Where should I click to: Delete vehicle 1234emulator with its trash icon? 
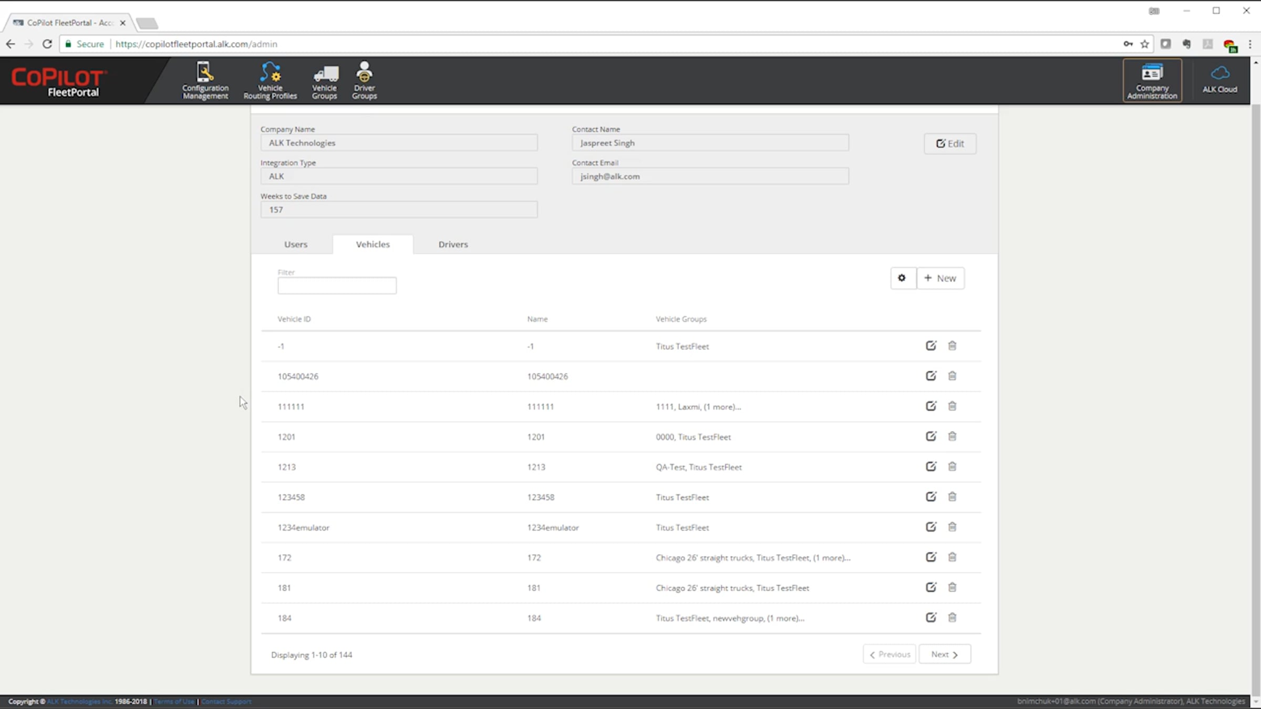(x=952, y=527)
